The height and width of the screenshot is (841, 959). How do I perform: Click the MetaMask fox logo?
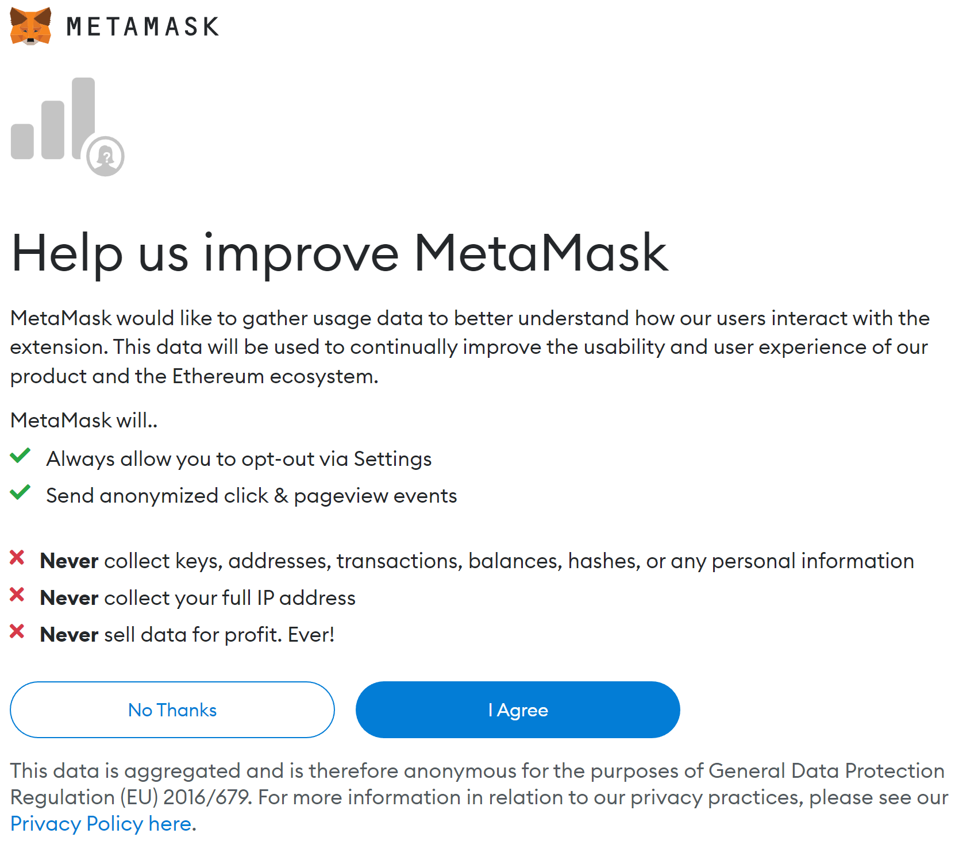click(x=31, y=26)
